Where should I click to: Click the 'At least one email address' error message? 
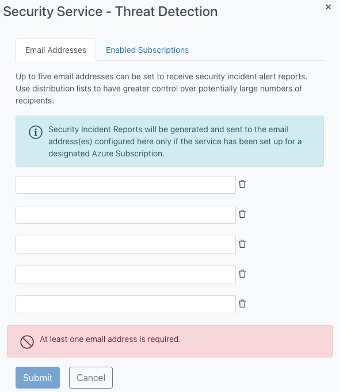(110, 339)
